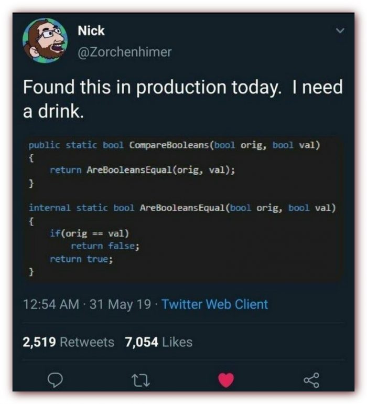Click the "return true;" code line
This screenshot has width=367, height=404.
click(81, 258)
